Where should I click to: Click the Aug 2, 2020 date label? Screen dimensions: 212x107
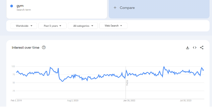pyautogui.click(x=73, y=100)
